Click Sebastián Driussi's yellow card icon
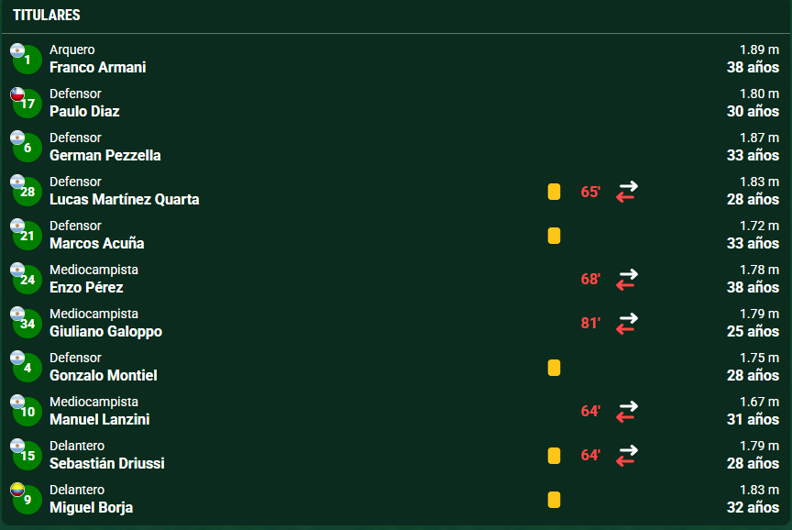Image resolution: width=792 pixels, height=530 pixels. pos(554,456)
